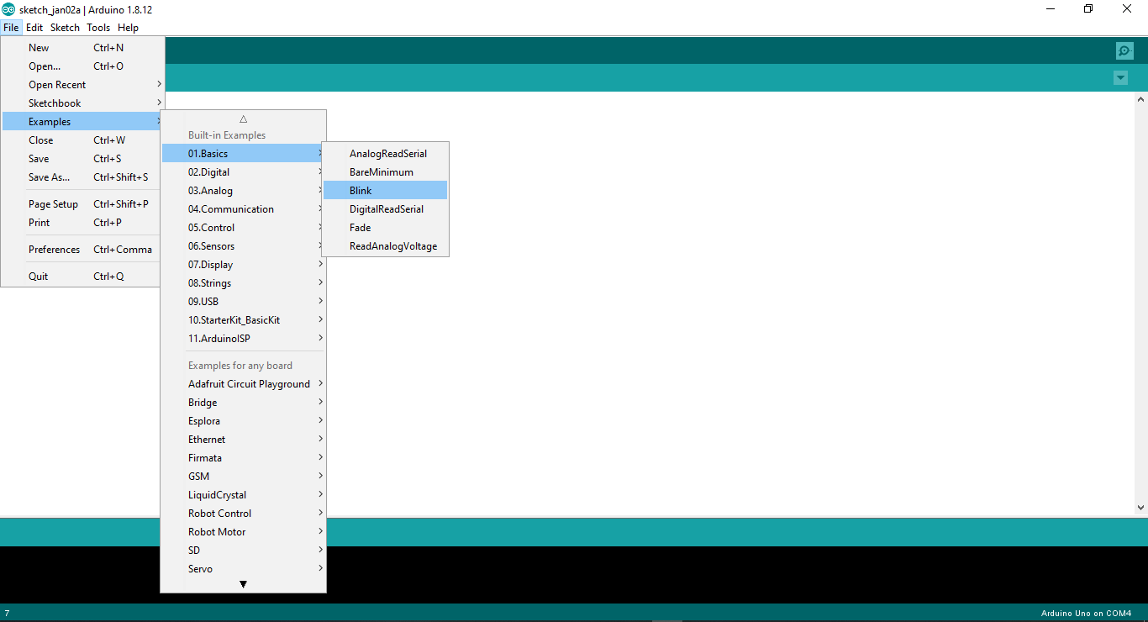Click the tab selector arrow below the magnifier
The width and height of the screenshot is (1148, 622).
(1120, 77)
